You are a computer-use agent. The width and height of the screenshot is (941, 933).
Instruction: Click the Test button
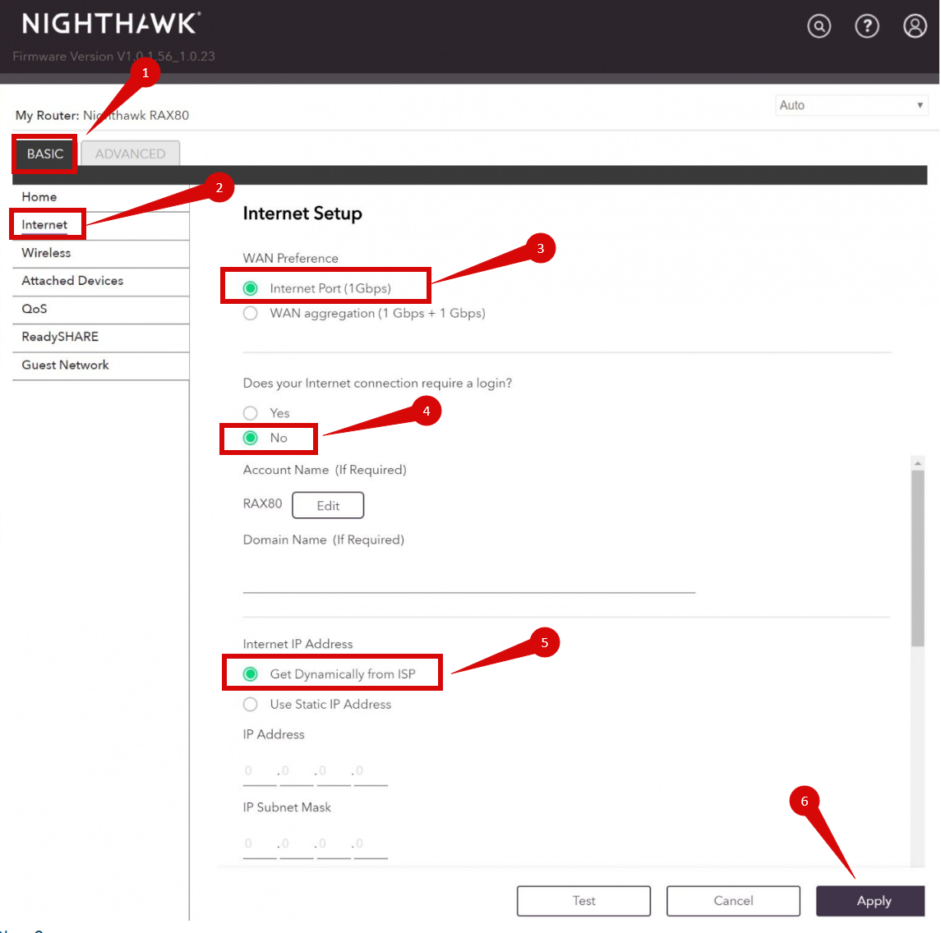coord(584,901)
